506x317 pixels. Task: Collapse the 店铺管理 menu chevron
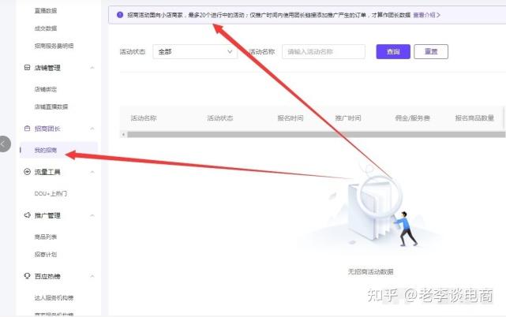point(92,68)
